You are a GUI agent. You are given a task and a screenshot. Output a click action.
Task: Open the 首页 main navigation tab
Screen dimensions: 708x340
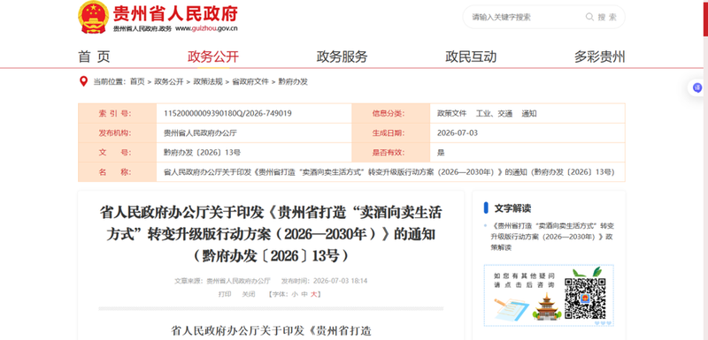(x=94, y=57)
